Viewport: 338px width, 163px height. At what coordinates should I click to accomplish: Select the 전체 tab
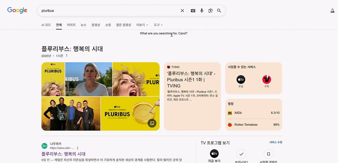[x=59, y=25]
